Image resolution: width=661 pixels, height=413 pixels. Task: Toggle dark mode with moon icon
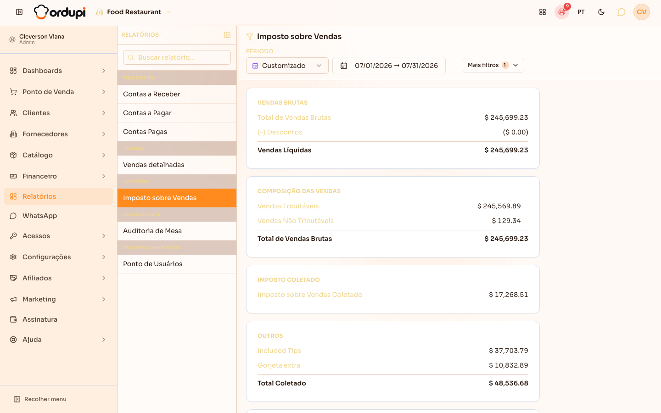click(601, 12)
